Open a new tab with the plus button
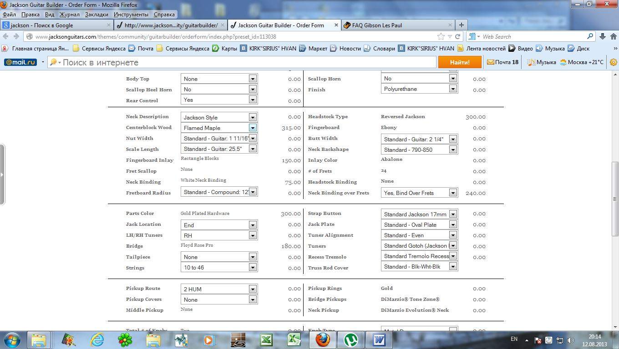This screenshot has width=619, height=349. tap(461, 25)
